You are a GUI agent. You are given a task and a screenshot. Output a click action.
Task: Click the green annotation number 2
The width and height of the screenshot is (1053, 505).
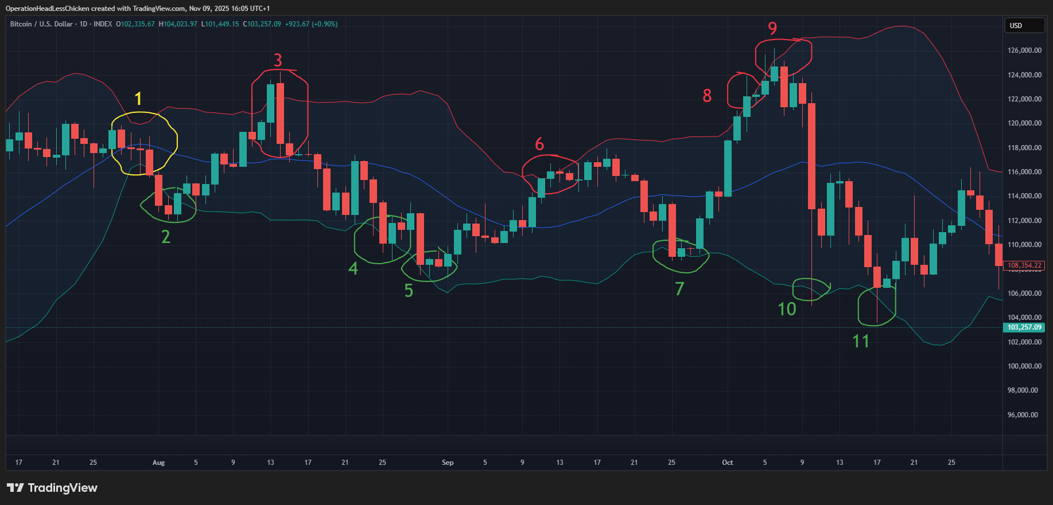coord(165,237)
